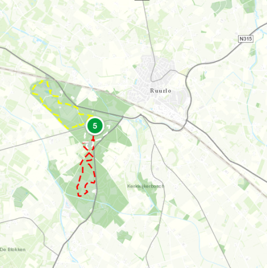Select the white dashed walking route
The image size is (267, 268).
103,135
